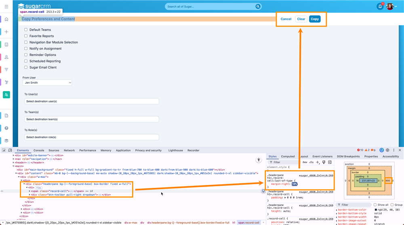The image size is (404, 225).
Task: Click the plus quick-create sidebar icon
Action: coord(6,32)
